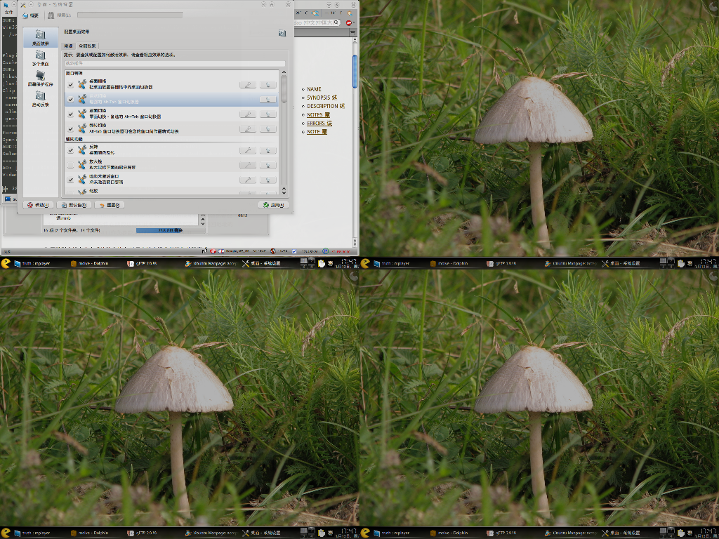Viewport: 719px width, 539px height.
Task: Show info about the highlighted Box Switch effect
Action: click(268, 99)
